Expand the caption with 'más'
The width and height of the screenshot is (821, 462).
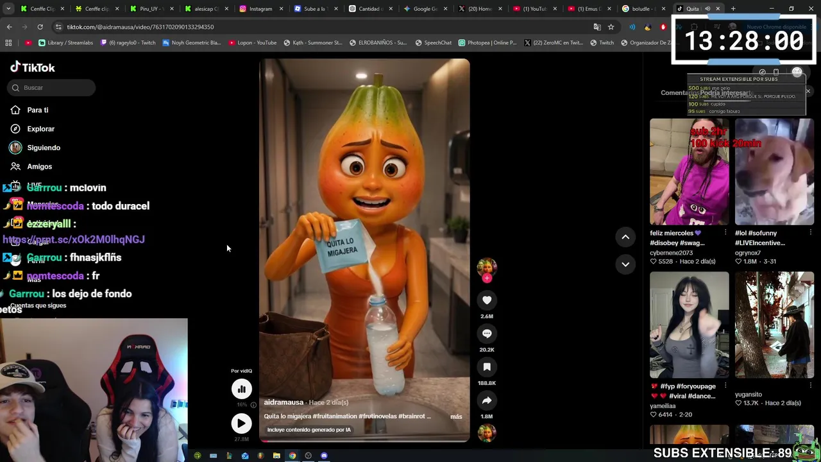(456, 416)
